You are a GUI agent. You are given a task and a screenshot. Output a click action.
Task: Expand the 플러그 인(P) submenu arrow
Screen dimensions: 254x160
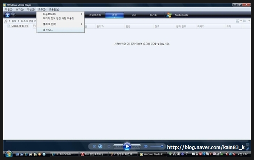click(82, 24)
